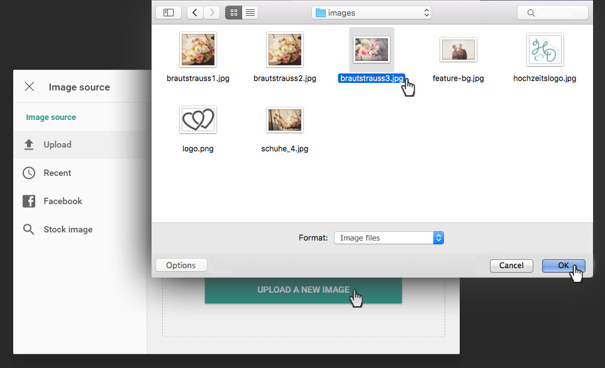605x368 pixels.
Task: Confirm selection with OK button
Action: [x=563, y=266]
